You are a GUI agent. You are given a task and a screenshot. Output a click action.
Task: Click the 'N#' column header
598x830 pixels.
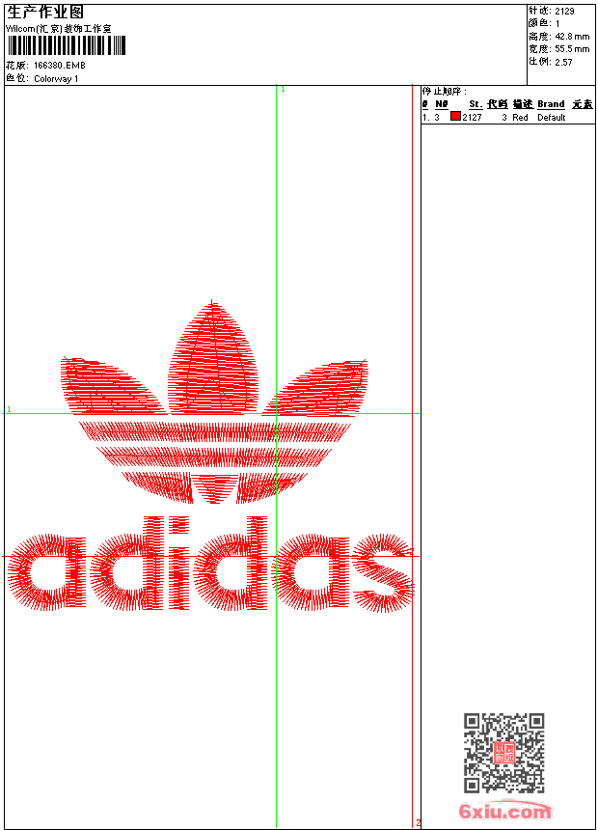[x=442, y=104]
